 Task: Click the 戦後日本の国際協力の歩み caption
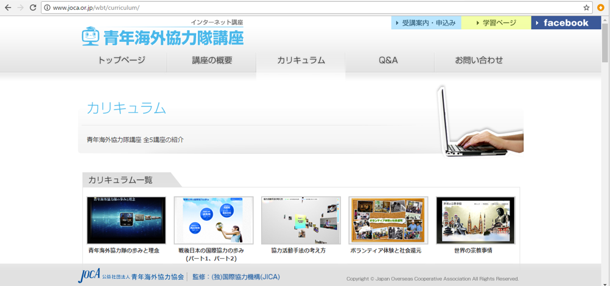[x=211, y=251]
